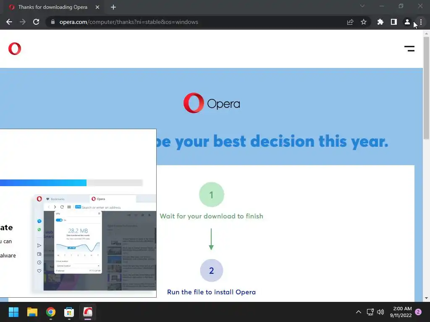This screenshot has width=430, height=322.
Task: Expand the tab search chevron in title bar
Action: click(362, 6)
